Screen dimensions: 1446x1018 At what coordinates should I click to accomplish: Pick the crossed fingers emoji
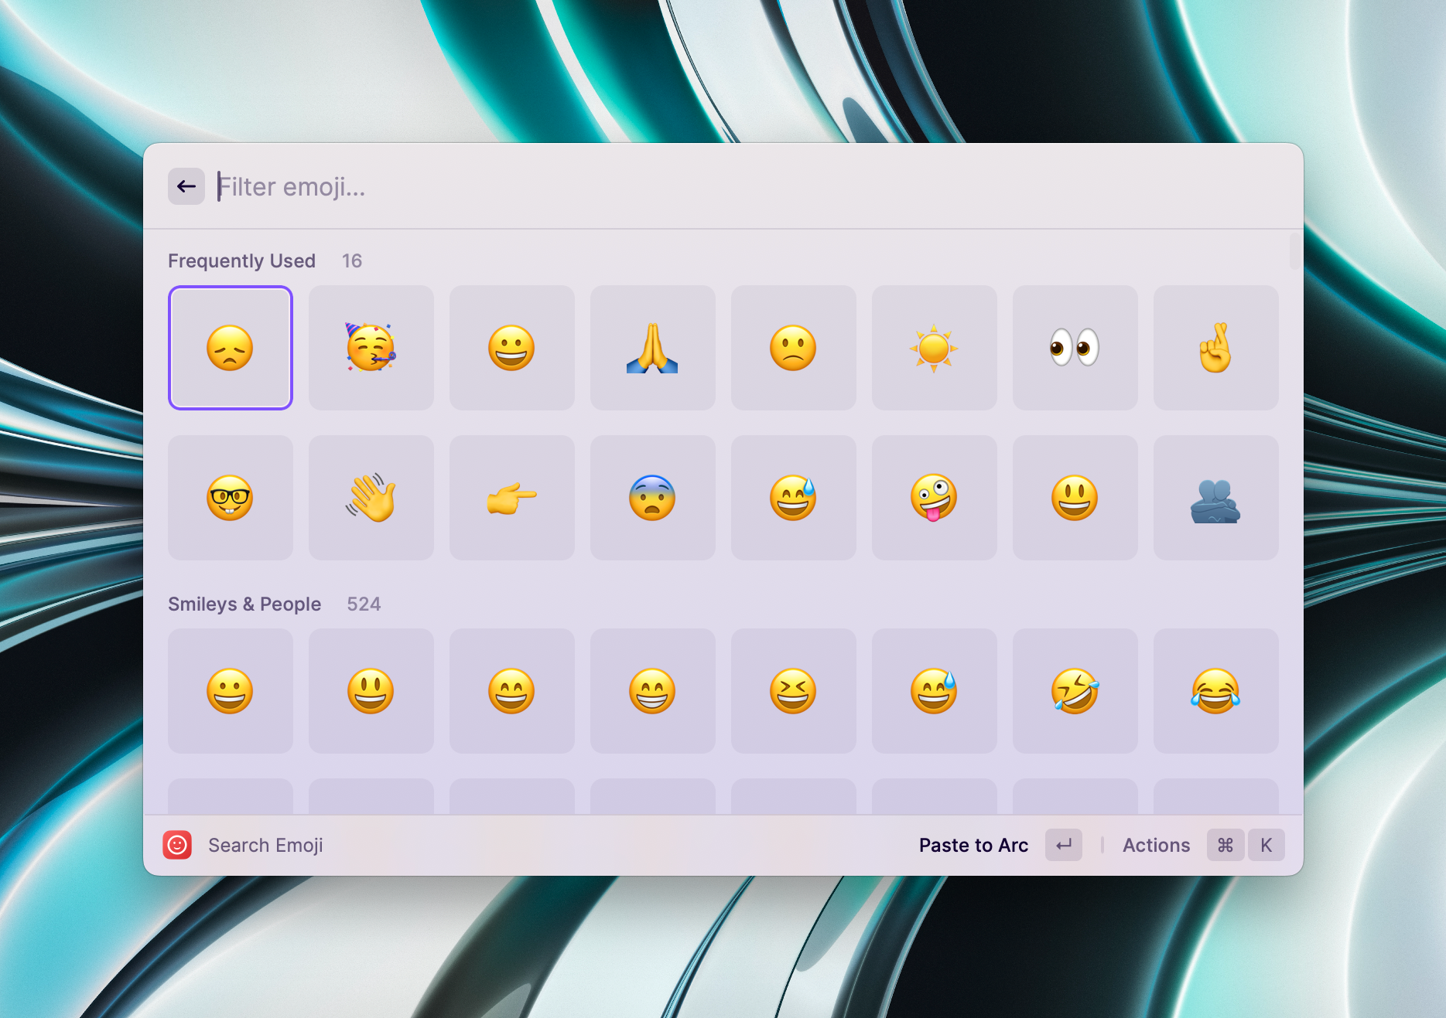pos(1216,348)
